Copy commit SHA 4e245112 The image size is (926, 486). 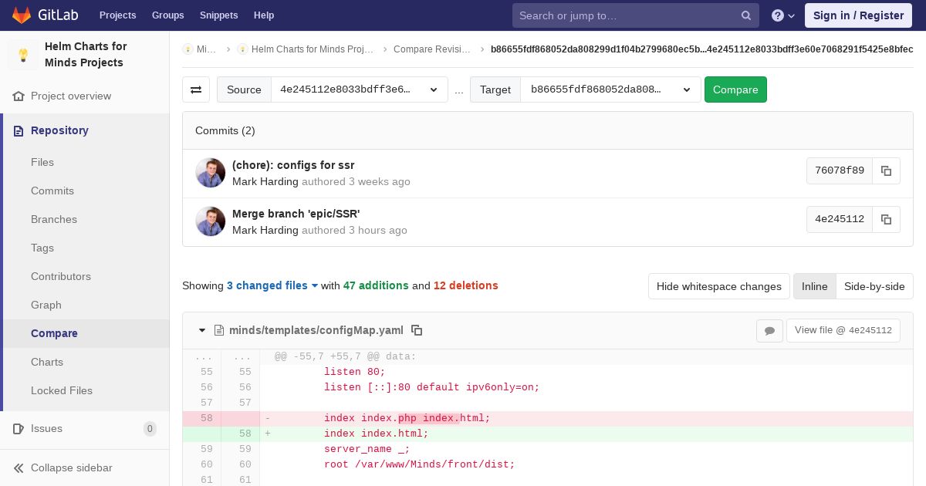pyautogui.click(x=886, y=220)
